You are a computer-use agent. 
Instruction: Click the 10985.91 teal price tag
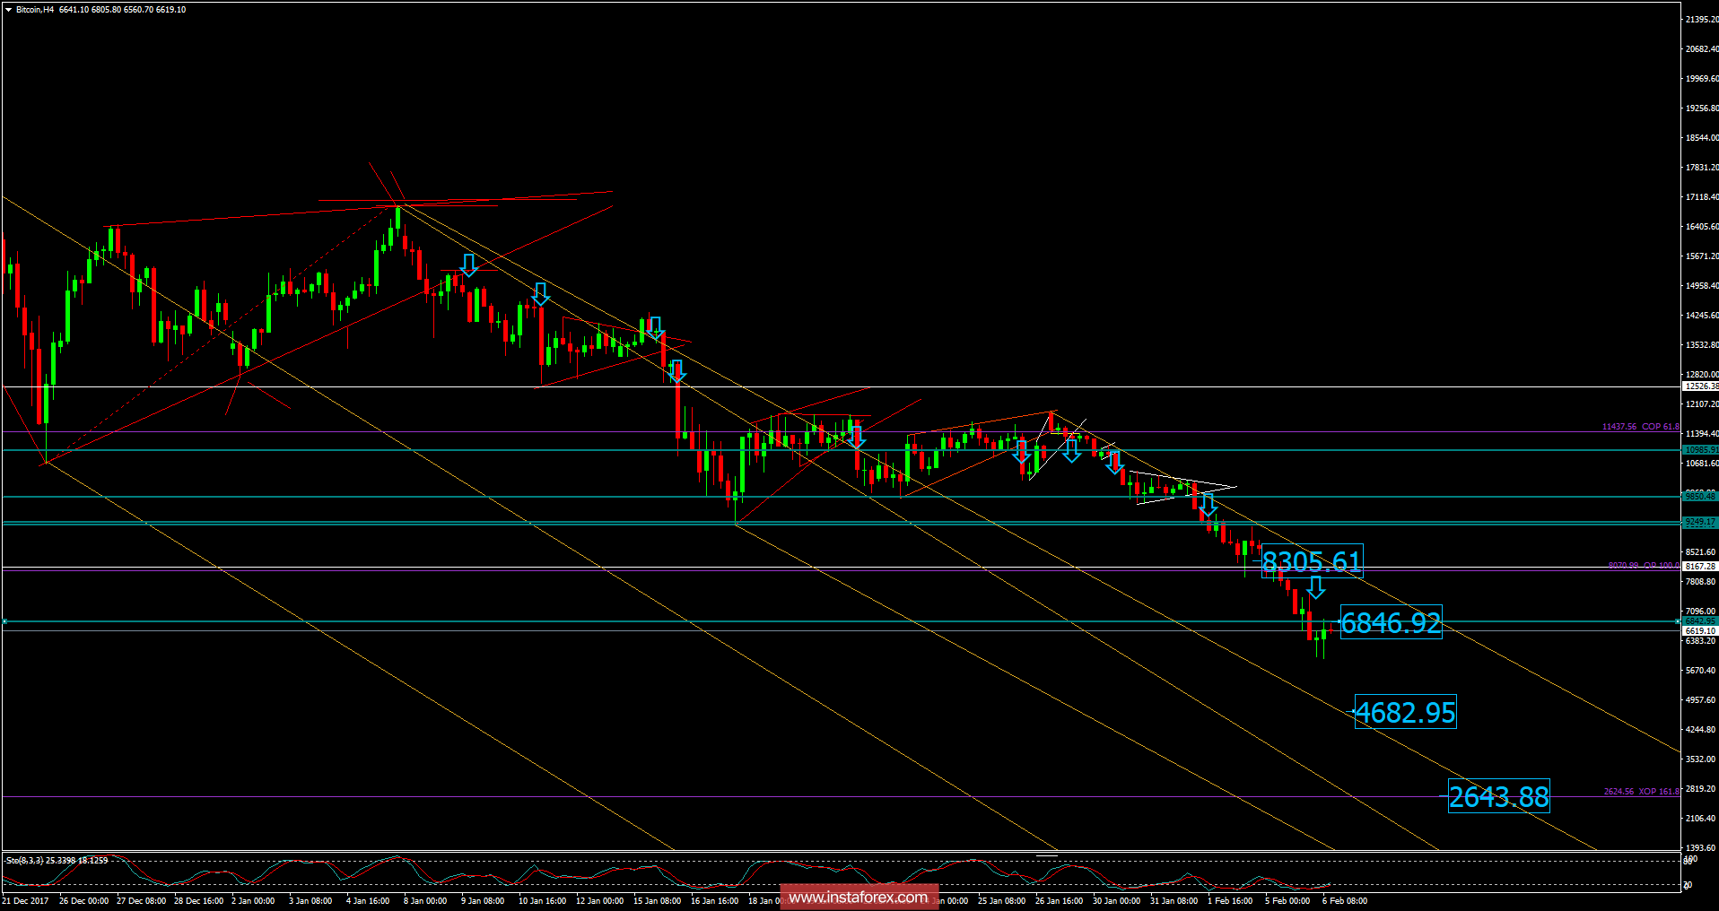pos(1700,450)
